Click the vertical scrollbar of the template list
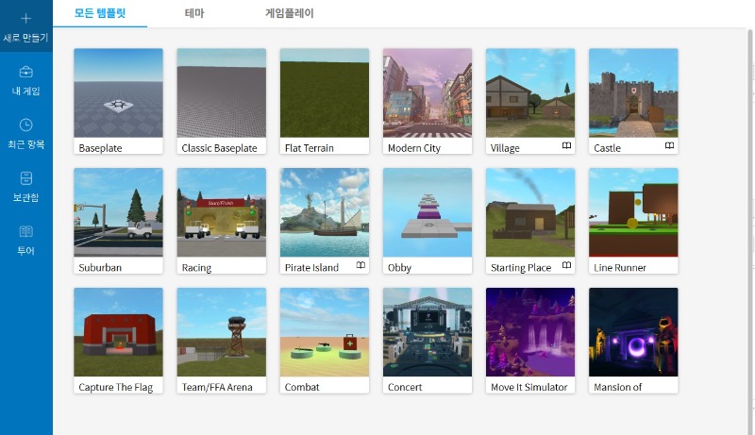 [750, 231]
